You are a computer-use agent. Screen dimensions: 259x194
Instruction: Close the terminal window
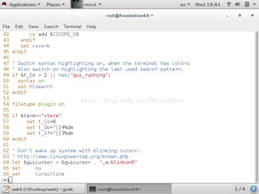[x=252, y=16]
